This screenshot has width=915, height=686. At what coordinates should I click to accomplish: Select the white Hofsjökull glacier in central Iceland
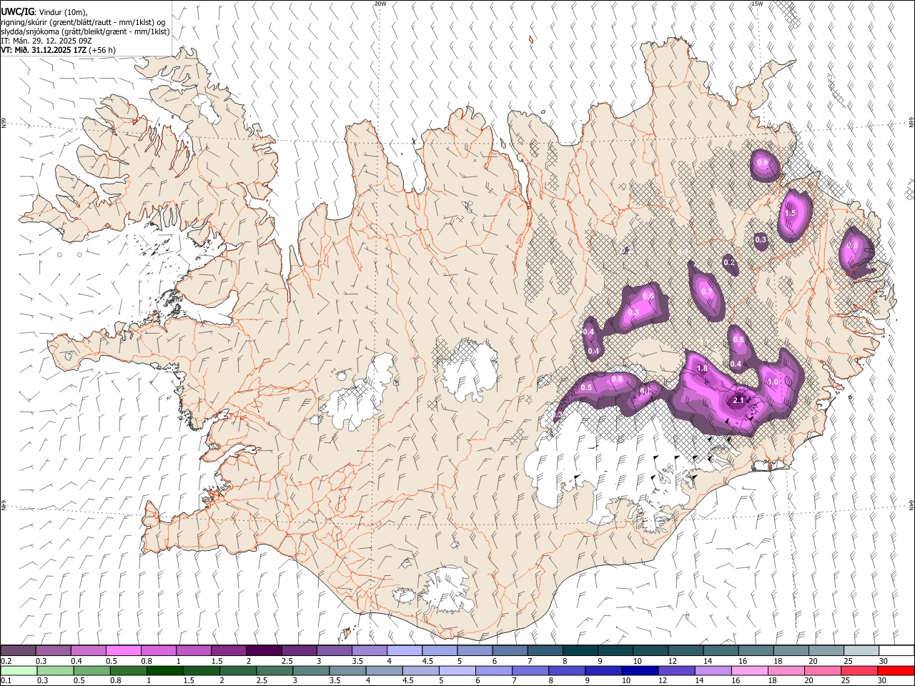(x=470, y=369)
